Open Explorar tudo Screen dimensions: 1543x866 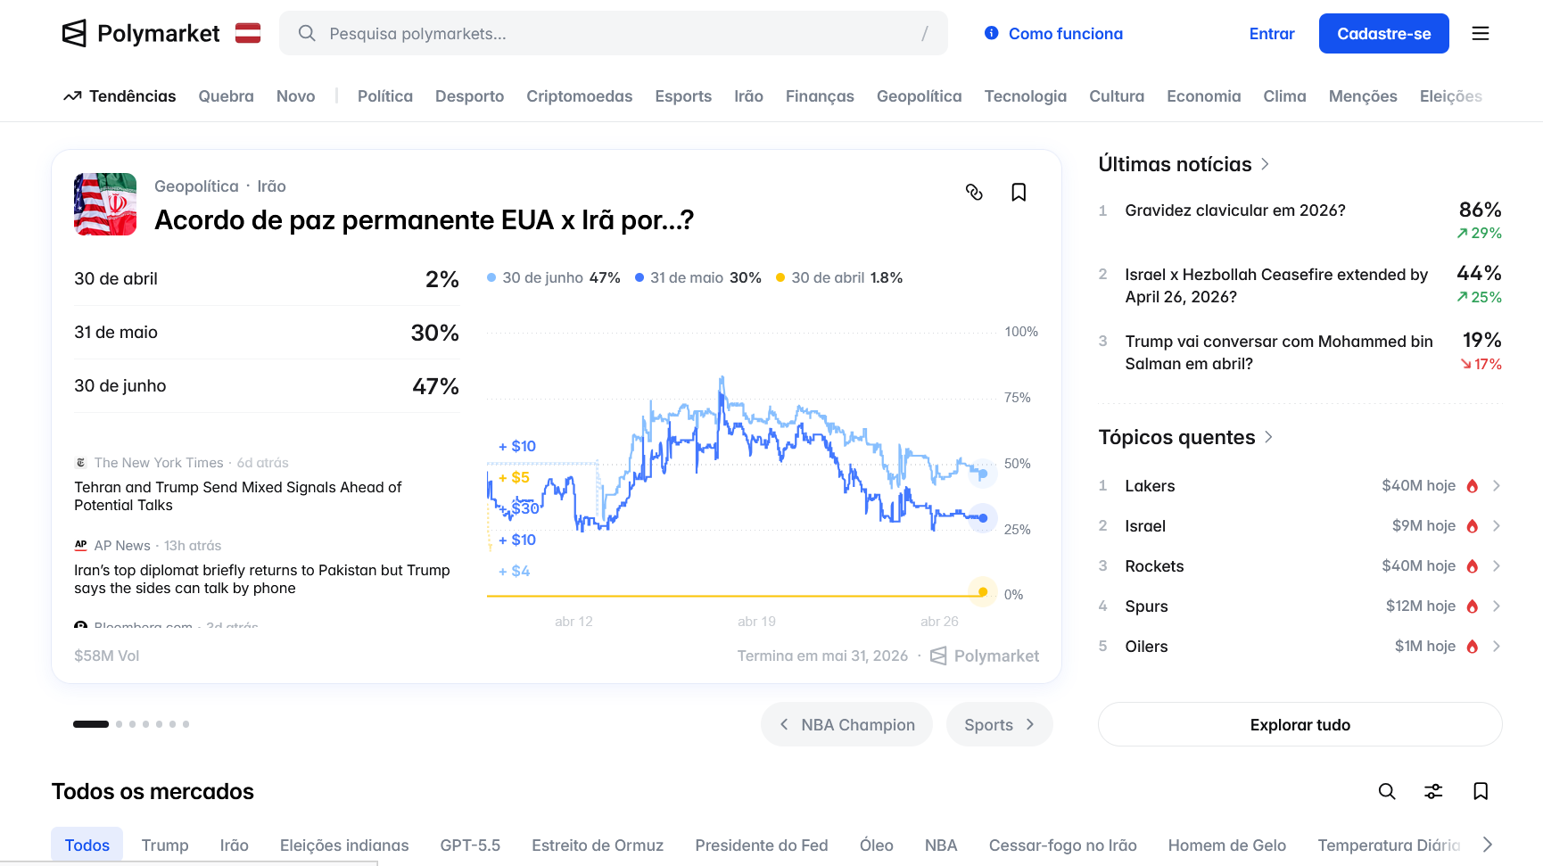[1300, 724]
